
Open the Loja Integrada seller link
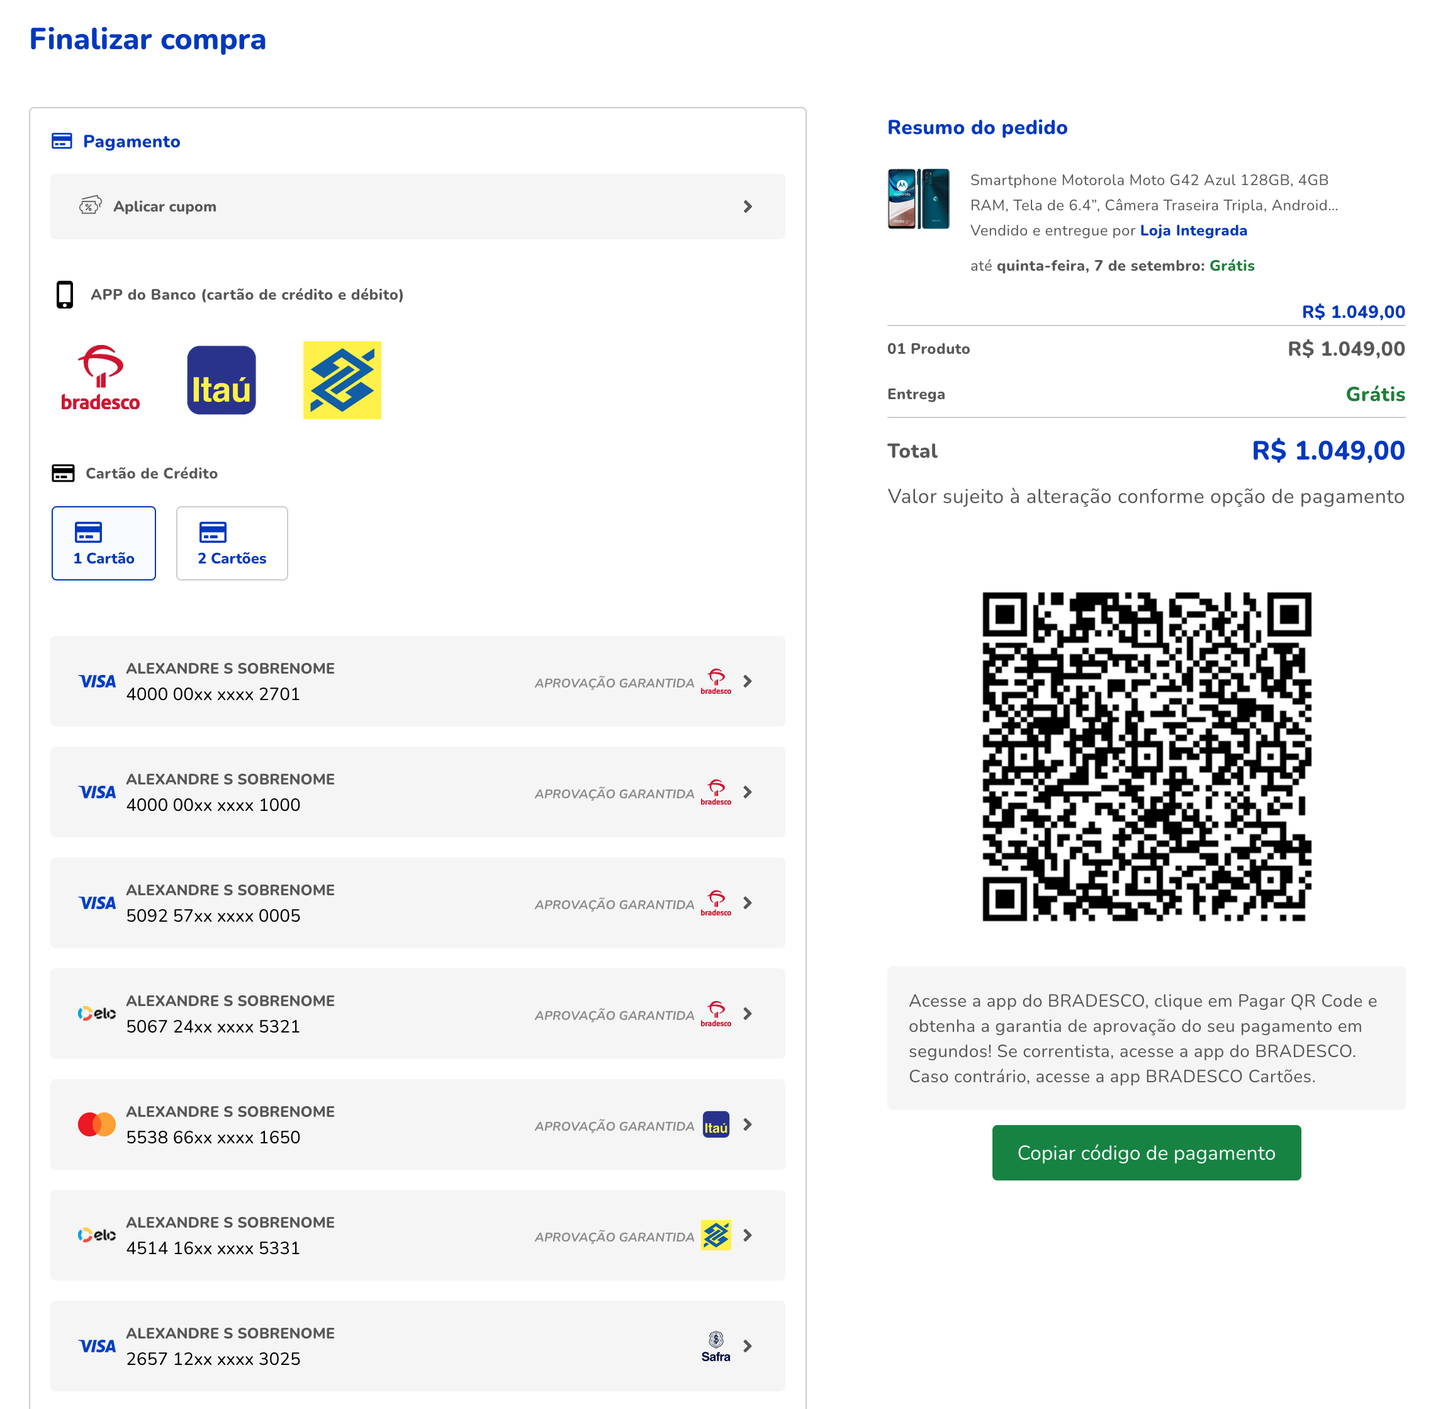coord(1193,230)
